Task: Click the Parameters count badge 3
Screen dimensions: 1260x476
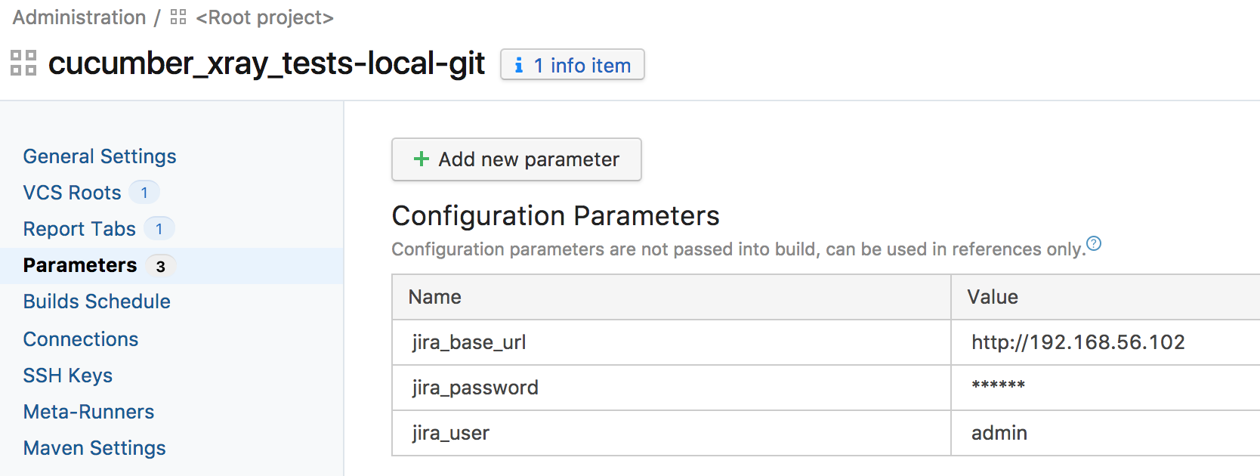Action: click(160, 266)
